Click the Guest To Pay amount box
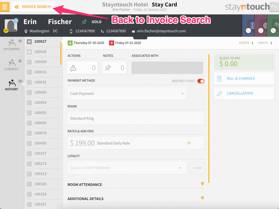The image size is (279, 209). 244,62
